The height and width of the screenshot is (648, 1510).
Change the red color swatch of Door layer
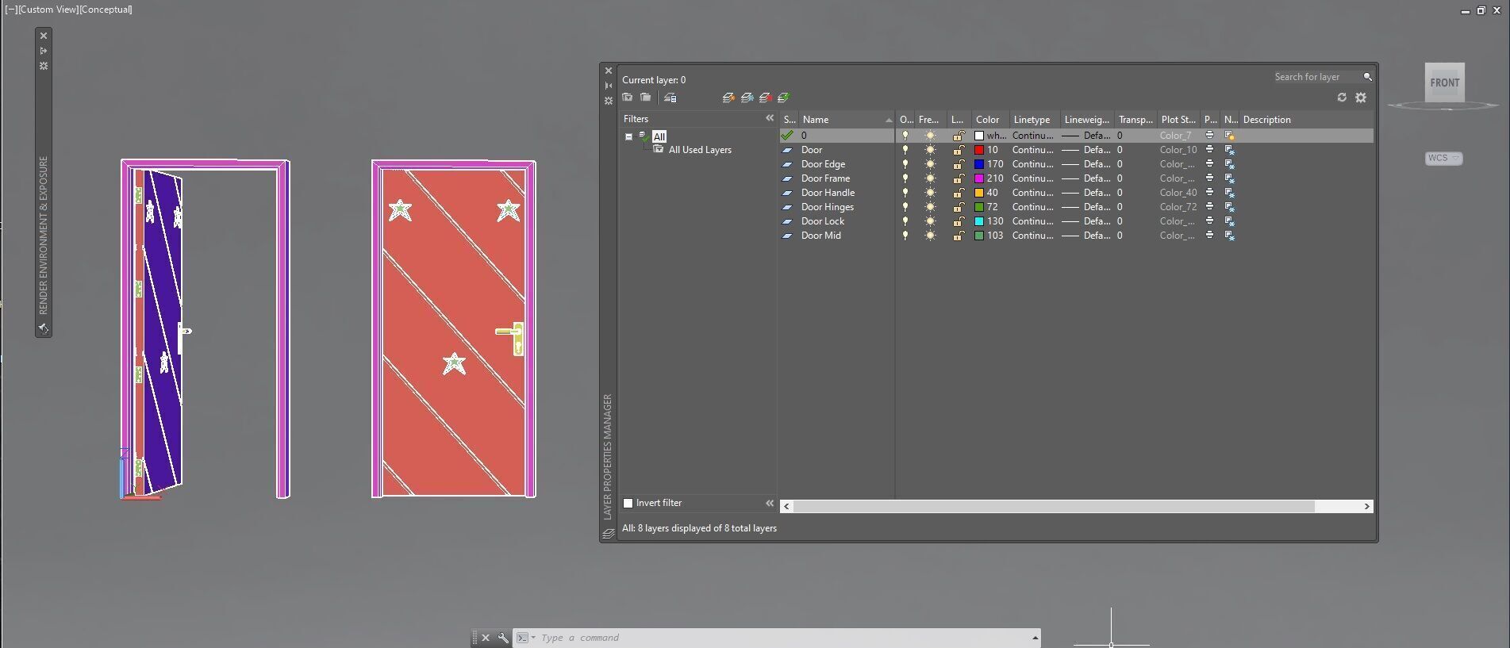click(979, 150)
